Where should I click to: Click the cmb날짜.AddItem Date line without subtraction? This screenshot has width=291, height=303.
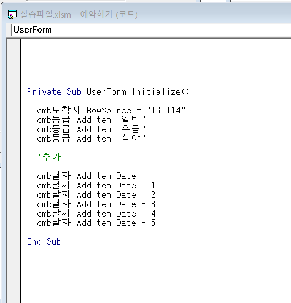(x=87, y=176)
